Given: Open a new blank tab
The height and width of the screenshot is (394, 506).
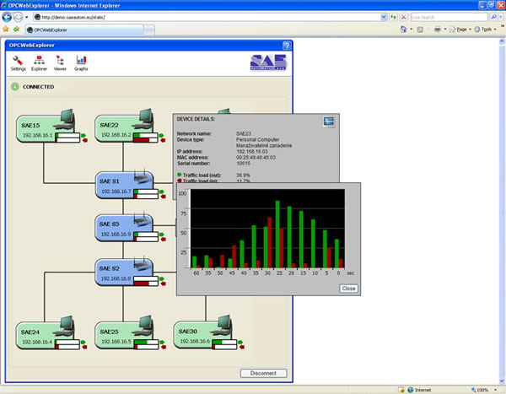Looking at the screenshot, I should (x=148, y=30).
